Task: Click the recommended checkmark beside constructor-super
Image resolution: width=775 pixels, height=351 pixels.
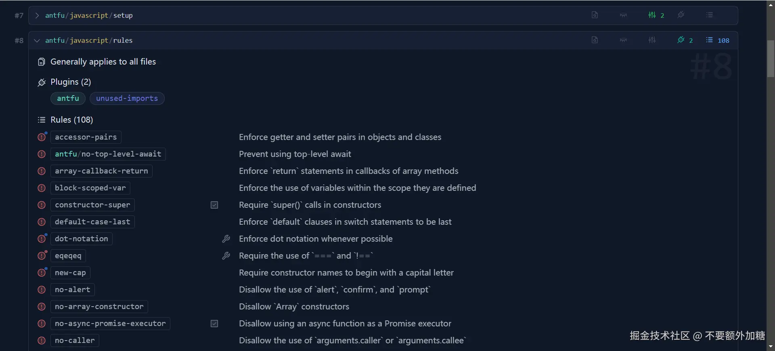Action: click(214, 205)
